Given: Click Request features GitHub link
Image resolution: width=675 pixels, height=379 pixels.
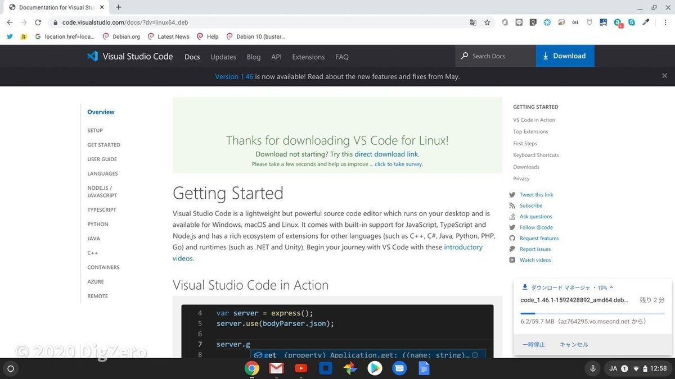Looking at the screenshot, I should pos(539,238).
